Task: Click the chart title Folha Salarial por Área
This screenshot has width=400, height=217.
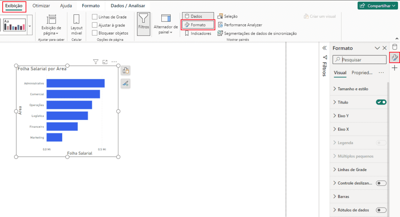Action: [x=42, y=69]
